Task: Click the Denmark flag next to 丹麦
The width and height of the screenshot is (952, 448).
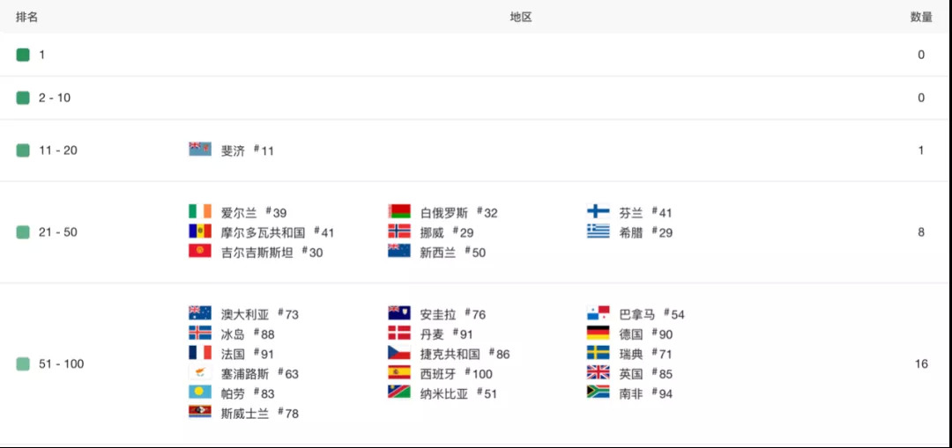Action: click(x=399, y=334)
